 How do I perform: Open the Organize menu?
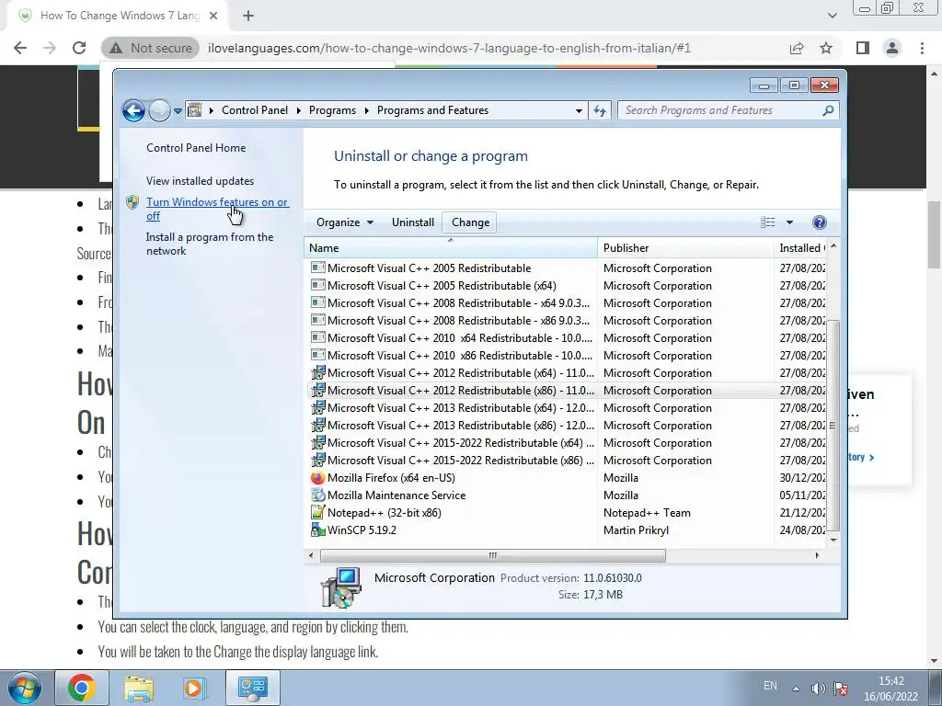click(x=345, y=222)
